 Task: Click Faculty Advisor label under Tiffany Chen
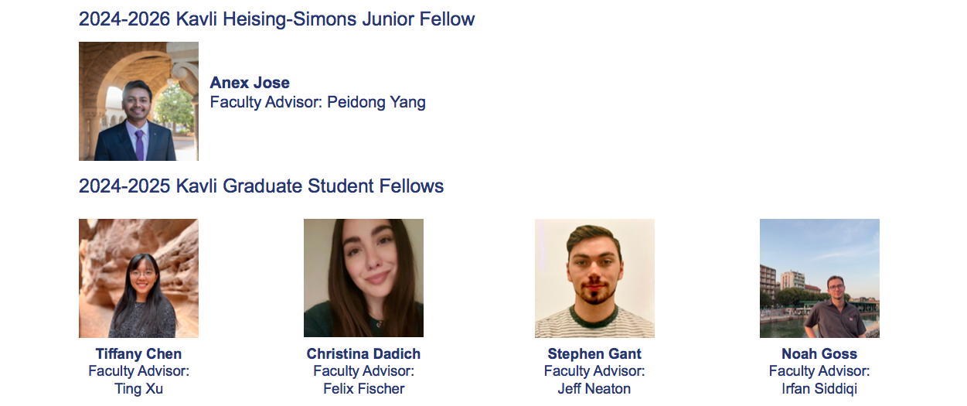[x=138, y=371]
